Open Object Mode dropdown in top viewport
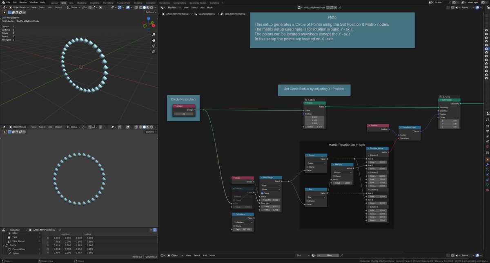The height and width of the screenshot is (263, 490). [19, 7]
